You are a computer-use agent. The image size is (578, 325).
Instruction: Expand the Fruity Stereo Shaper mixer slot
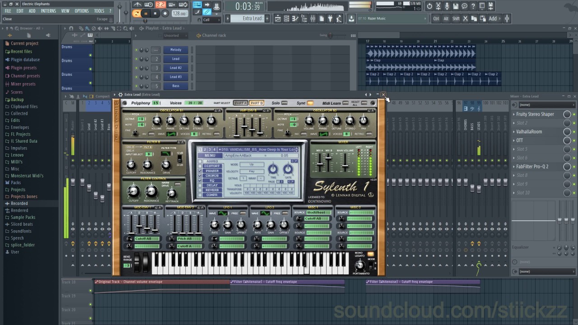tap(514, 114)
